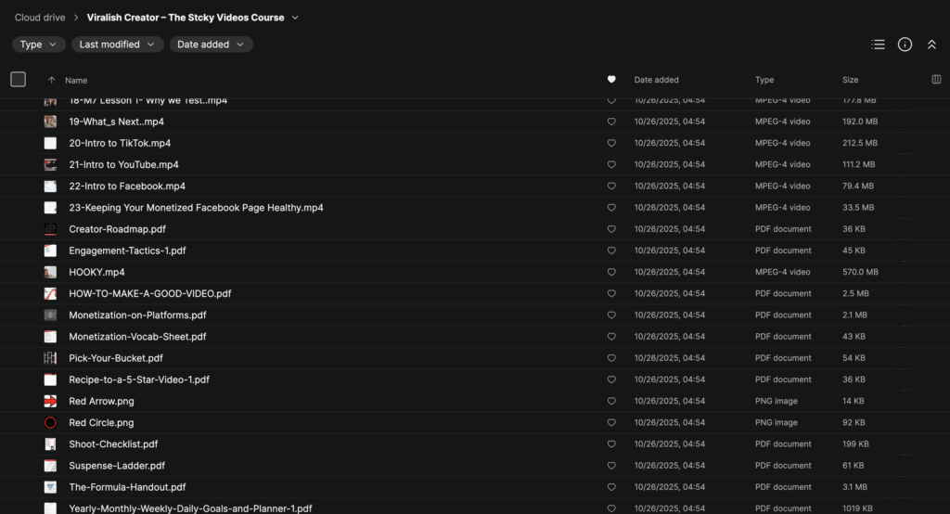The image size is (950, 514).
Task: Click the favorites heart column header
Action: pos(610,80)
